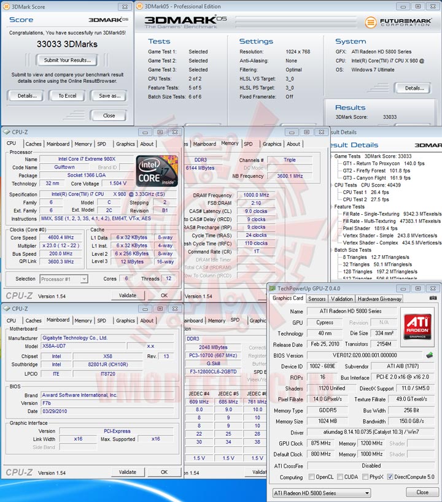442x502 pixels.
Task: Select the Game Tests node in Result Details
Action: tap(347, 156)
